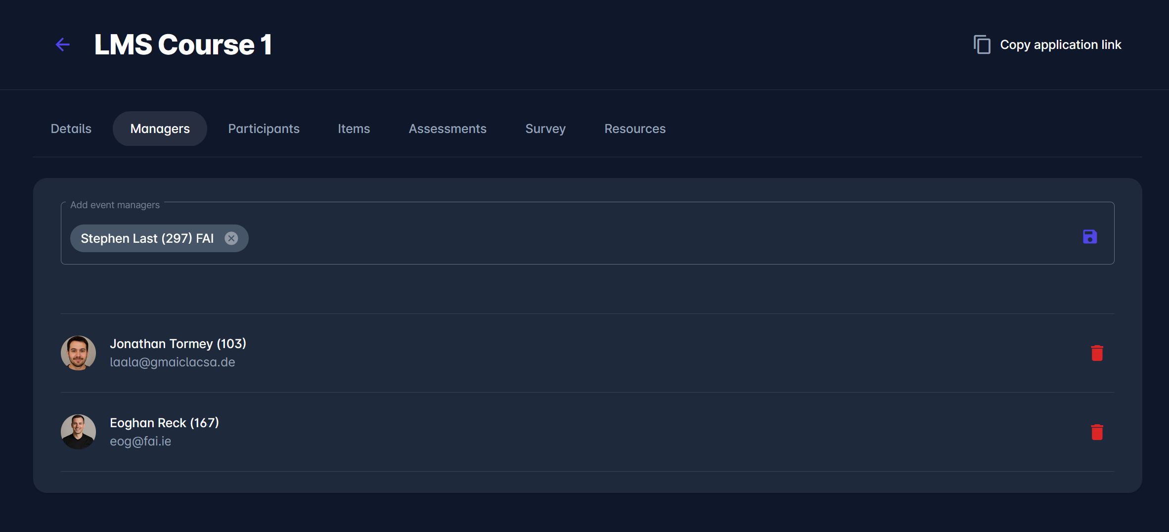Select the Stephen Last (297) FAI chip
The height and width of the screenshot is (532, 1169).
pos(147,238)
